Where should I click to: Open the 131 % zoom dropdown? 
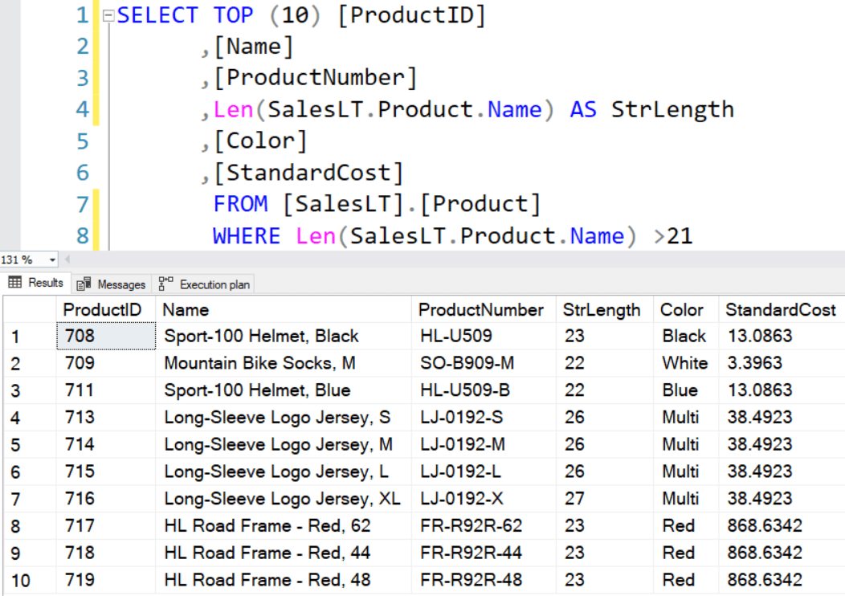click(52, 259)
